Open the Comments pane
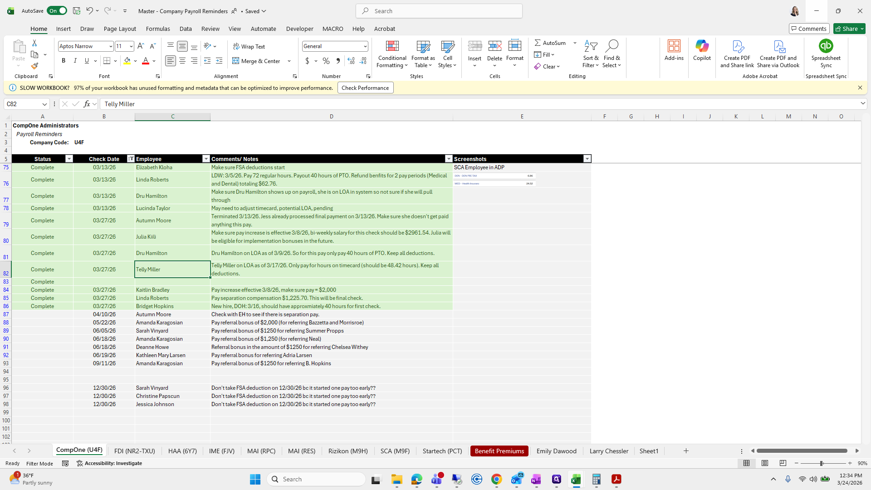The image size is (871, 490). click(x=809, y=29)
